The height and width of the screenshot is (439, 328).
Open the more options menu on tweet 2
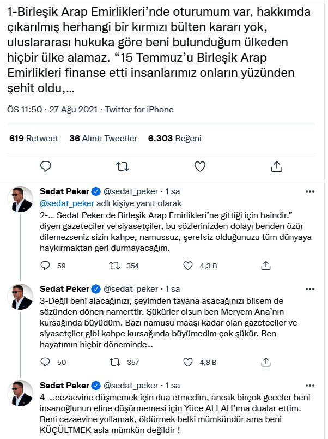309,190
